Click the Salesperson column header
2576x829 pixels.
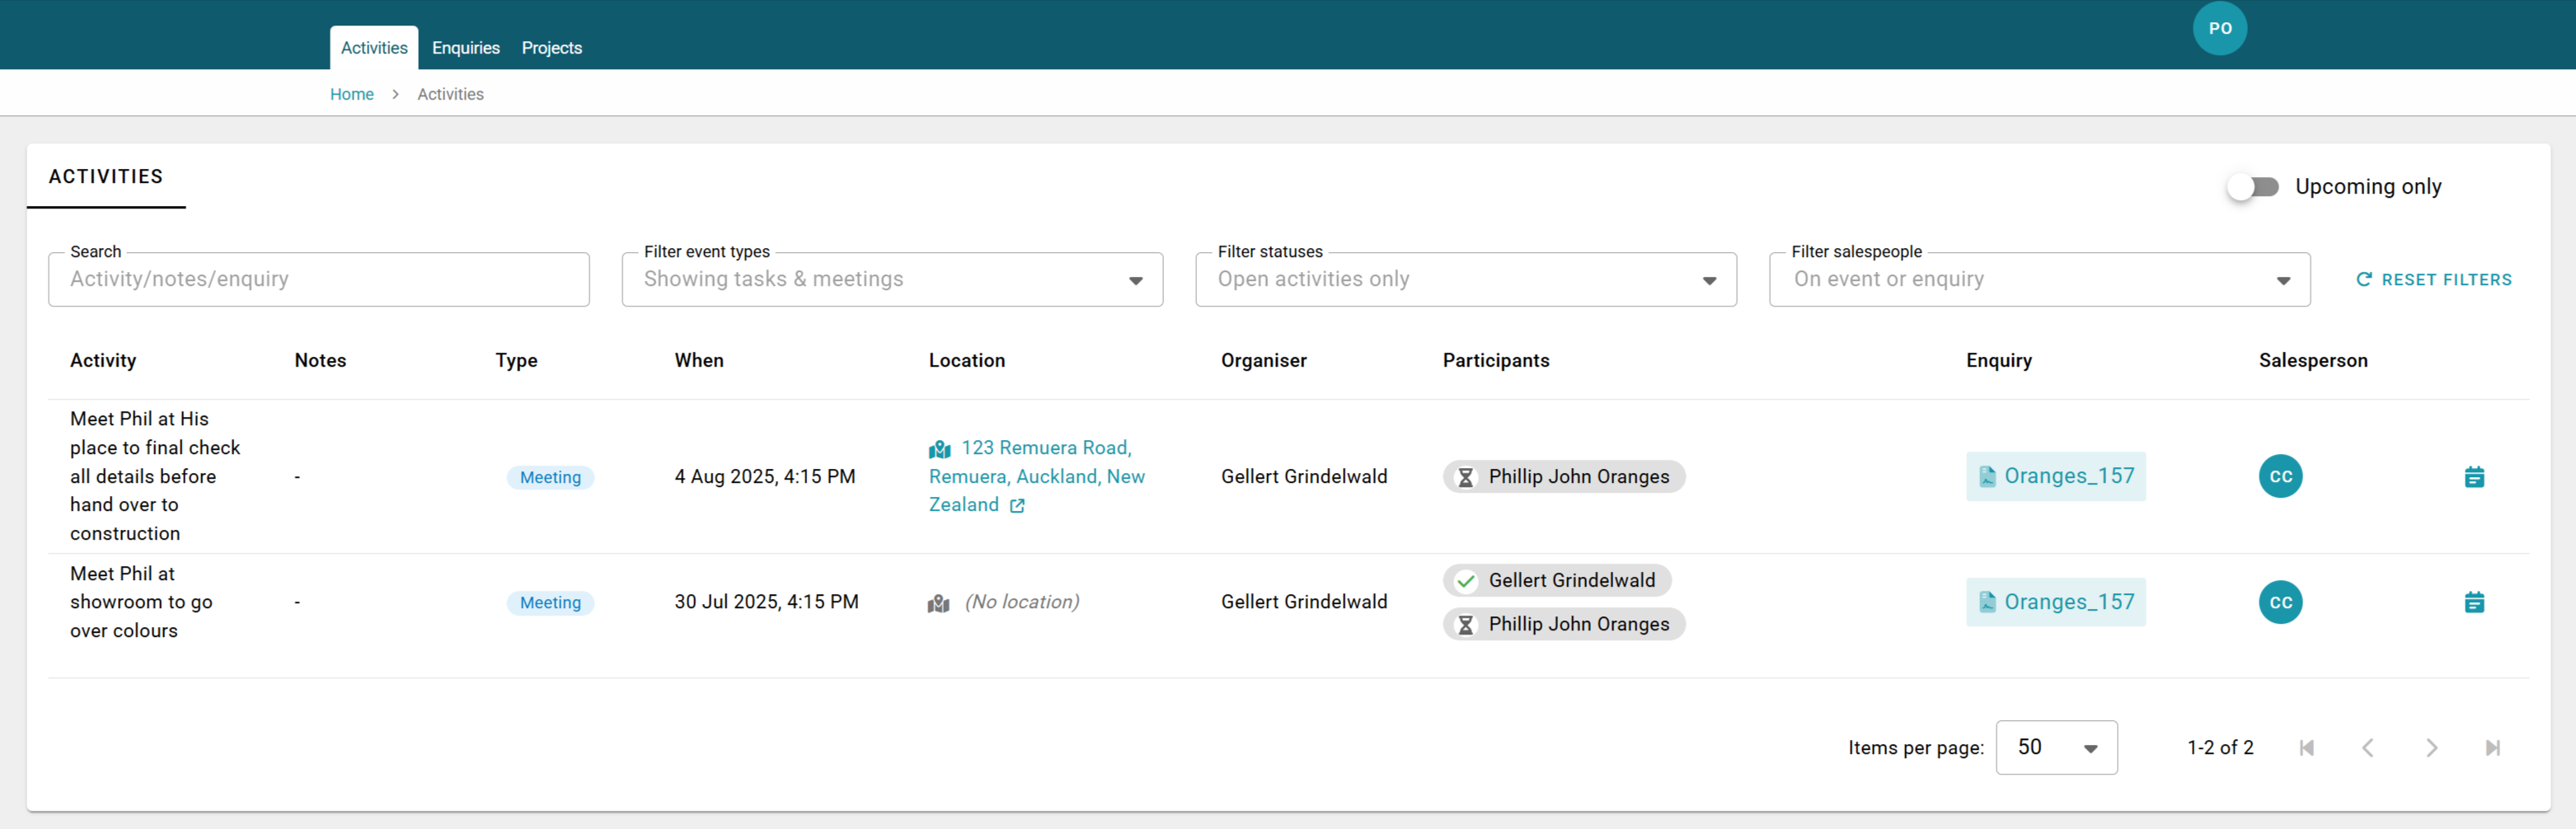pos(2312,360)
